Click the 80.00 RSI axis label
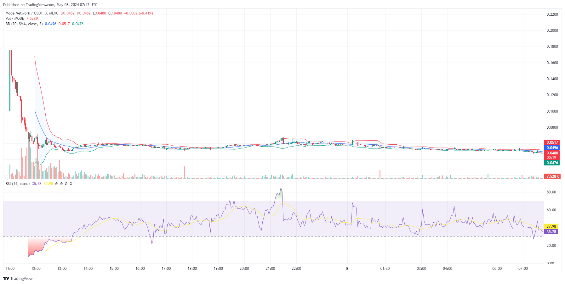This screenshot has width=565, height=284. point(551,192)
